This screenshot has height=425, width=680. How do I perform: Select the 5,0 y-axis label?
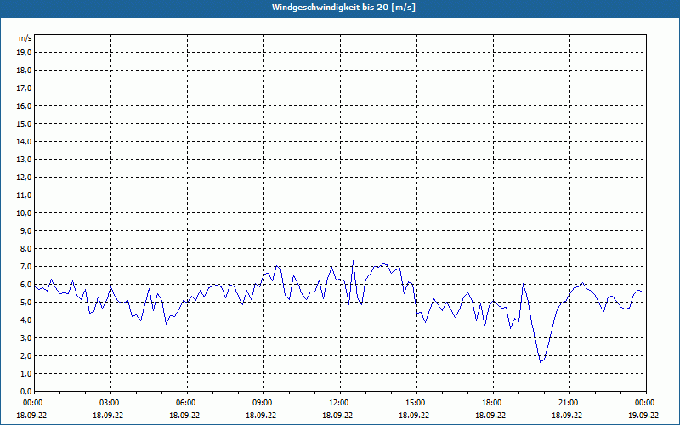tap(25, 303)
